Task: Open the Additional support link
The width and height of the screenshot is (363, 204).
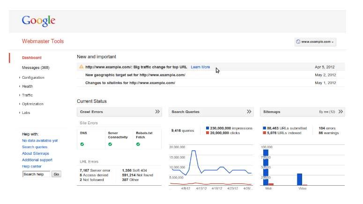Action: [37, 160]
